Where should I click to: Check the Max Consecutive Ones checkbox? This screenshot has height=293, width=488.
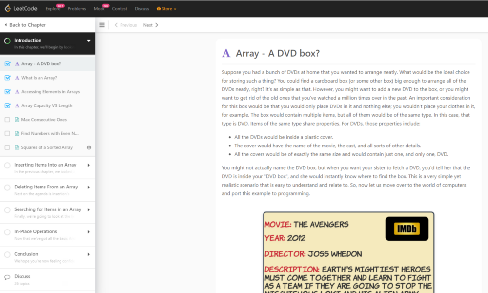pyautogui.click(x=7, y=120)
